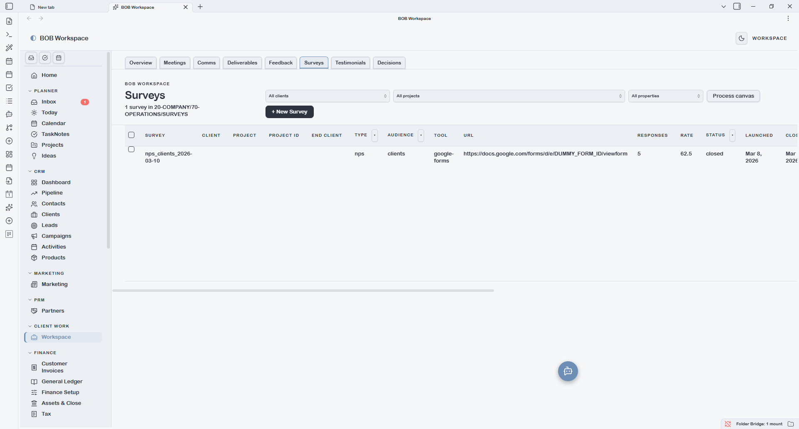Switch to the Feedback tab
This screenshot has width=799, height=429.
281,63
